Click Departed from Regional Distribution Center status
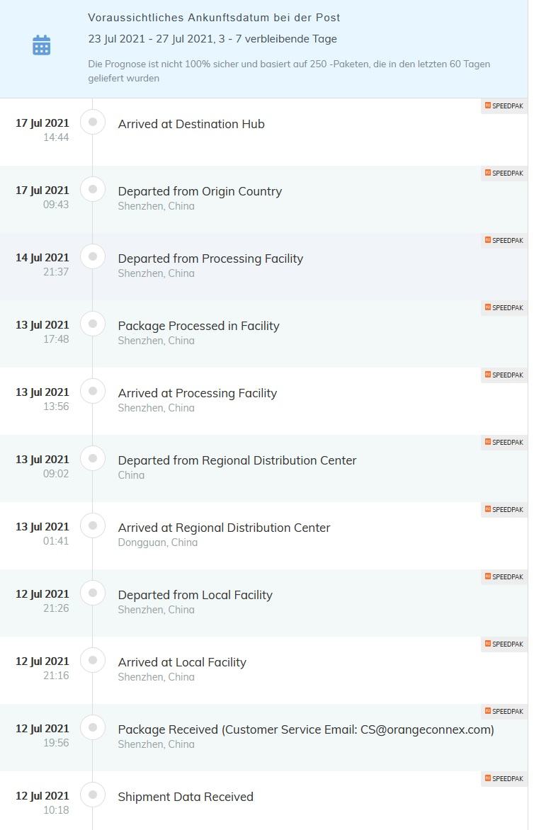The width and height of the screenshot is (534, 830). [237, 460]
